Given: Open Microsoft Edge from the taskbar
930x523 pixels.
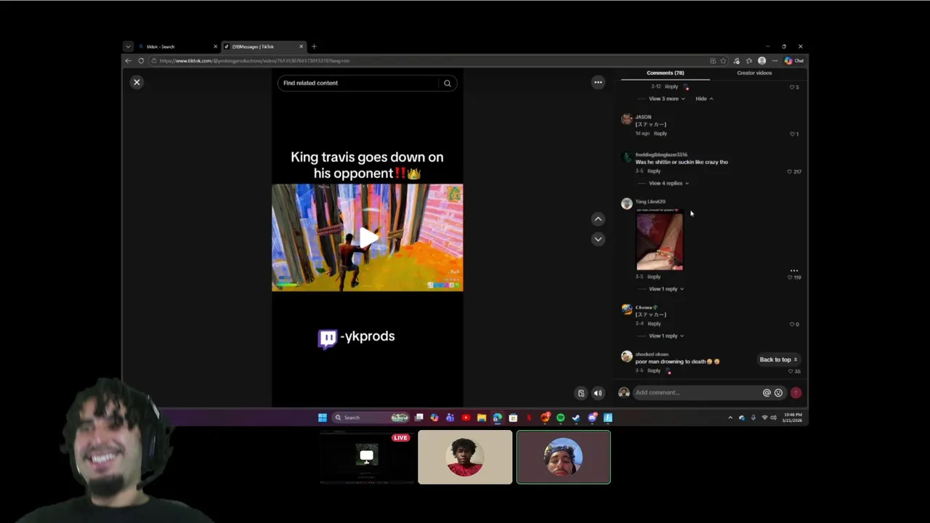Looking at the screenshot, I should [497, 418].
